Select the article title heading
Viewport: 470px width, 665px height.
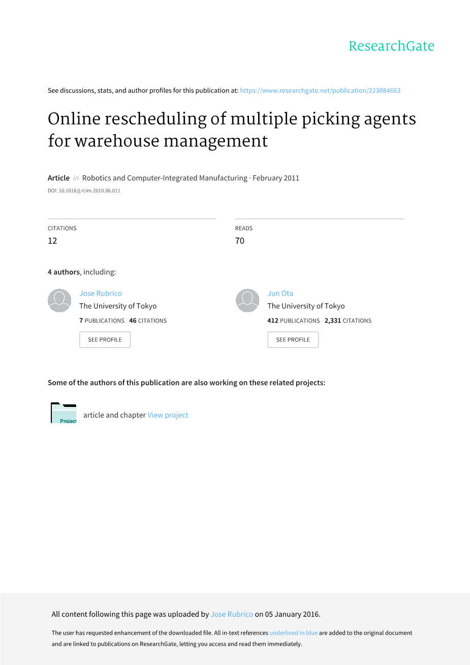point(232,129)
